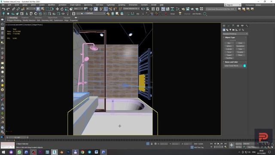
Task: Click the Box primitive button
Action: pyautogui.click(x=229, y=43)
